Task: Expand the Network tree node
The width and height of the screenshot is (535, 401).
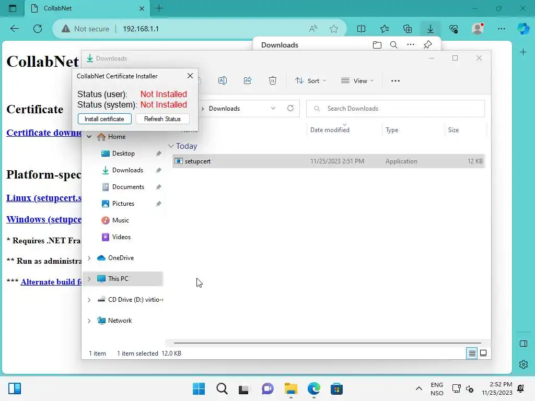Action: click(89, 321)
